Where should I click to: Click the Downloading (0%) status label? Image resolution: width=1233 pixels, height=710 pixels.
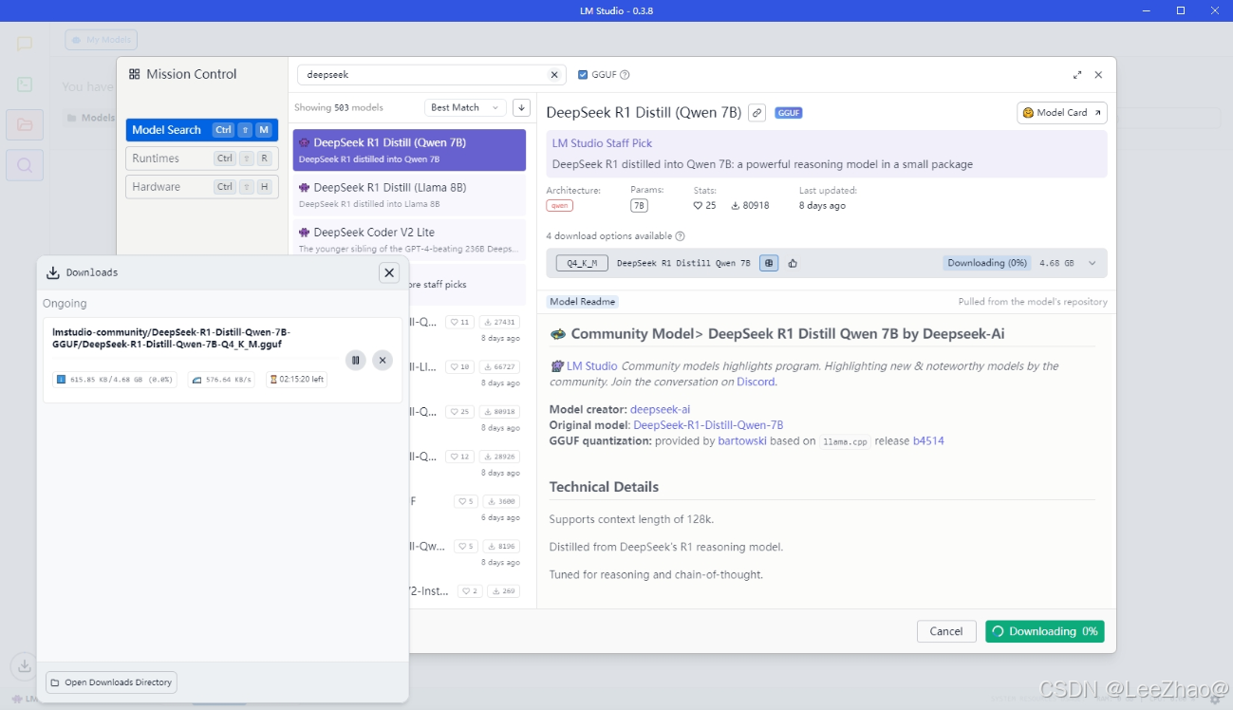987,263
